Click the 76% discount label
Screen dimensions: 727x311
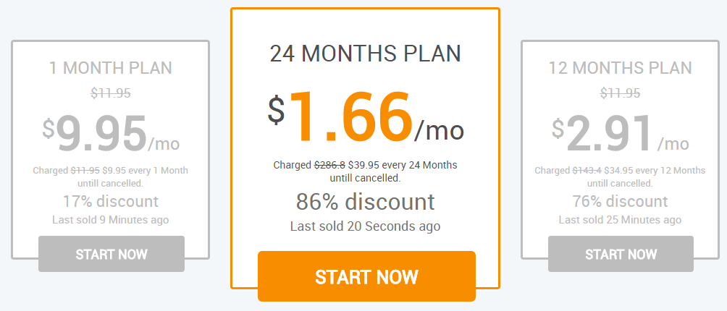pos(620,201)
